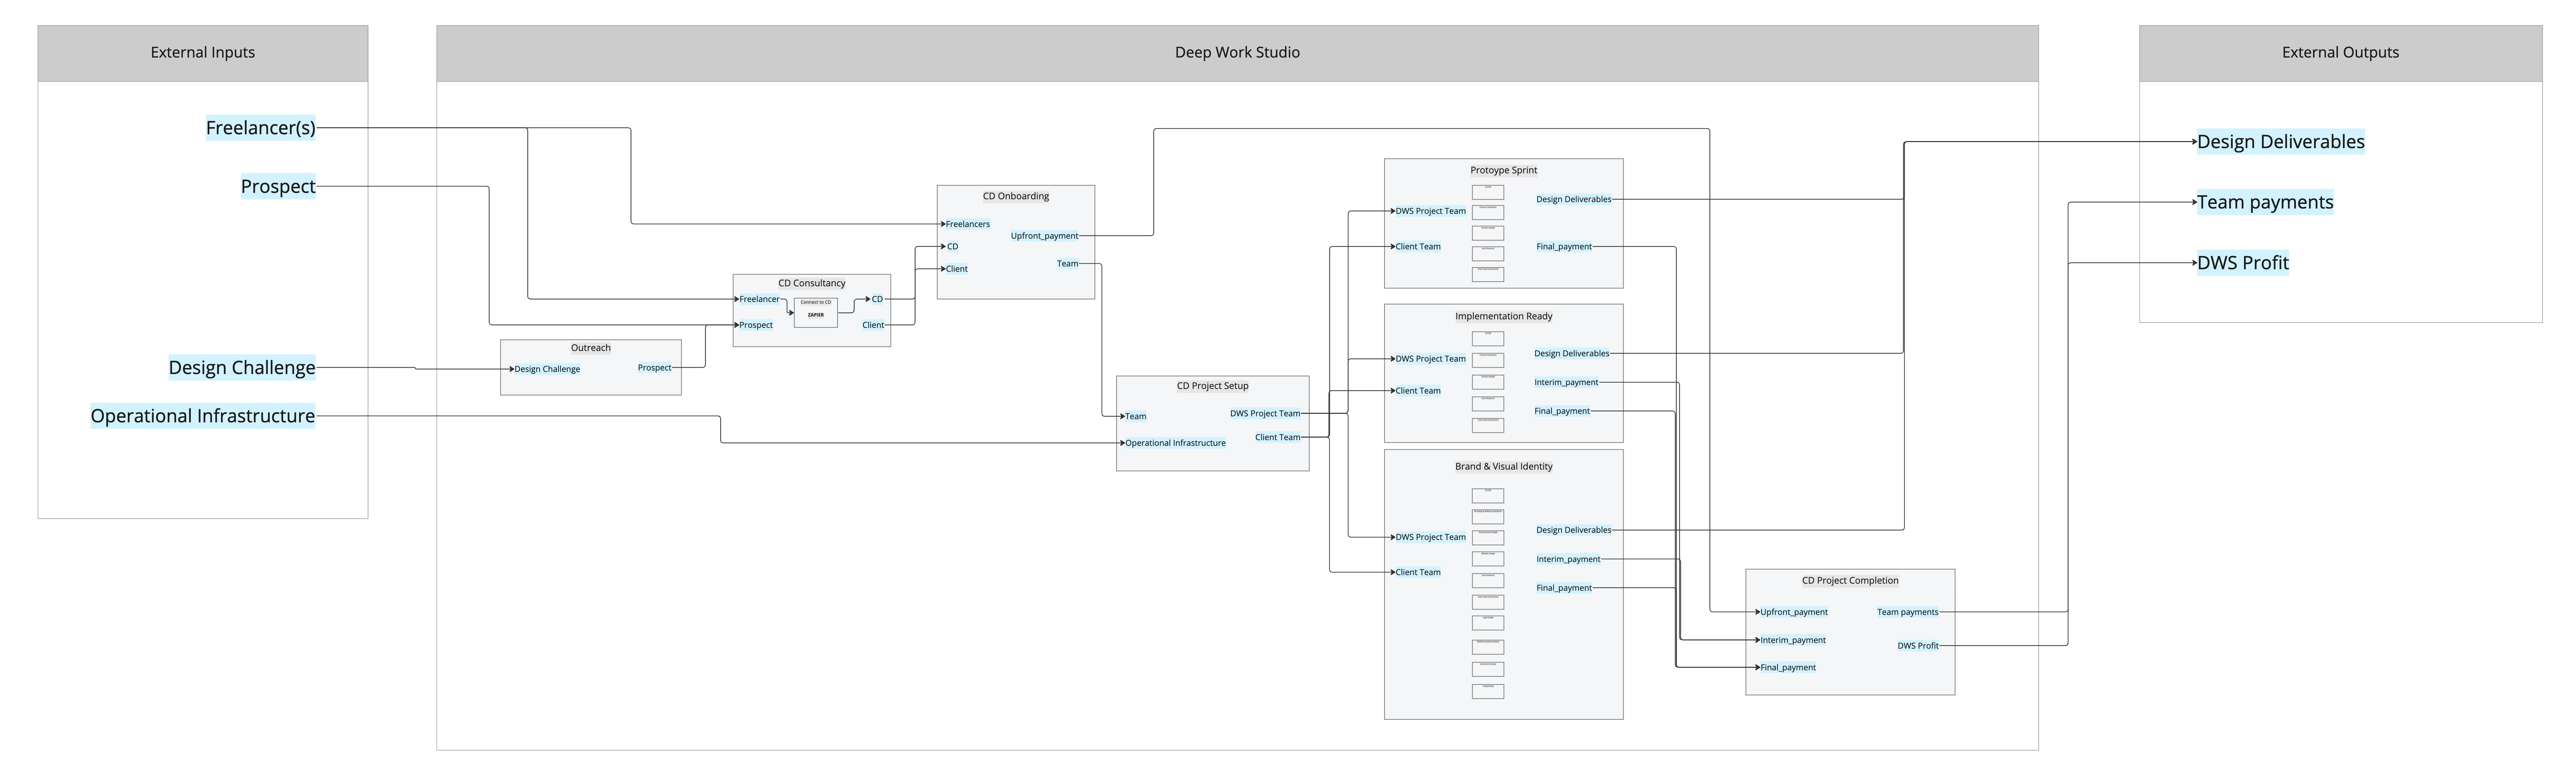2576x784 pixels.
Task: Click the CD input port in CD Onboarding
Action: click(x=952, y=246)
